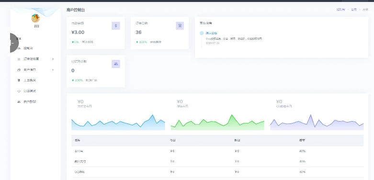The width and height of the screenshot is (374, 180).
Task: Click the 费率 column header
Action: [x=302, y=140]
